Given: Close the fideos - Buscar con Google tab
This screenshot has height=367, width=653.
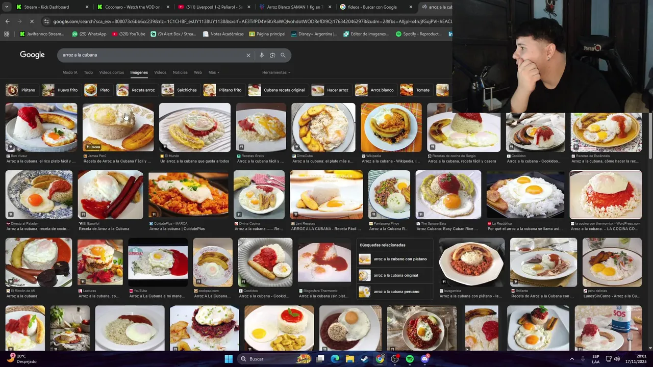Looking at the screenshot, I should click(x=411, y=7).
